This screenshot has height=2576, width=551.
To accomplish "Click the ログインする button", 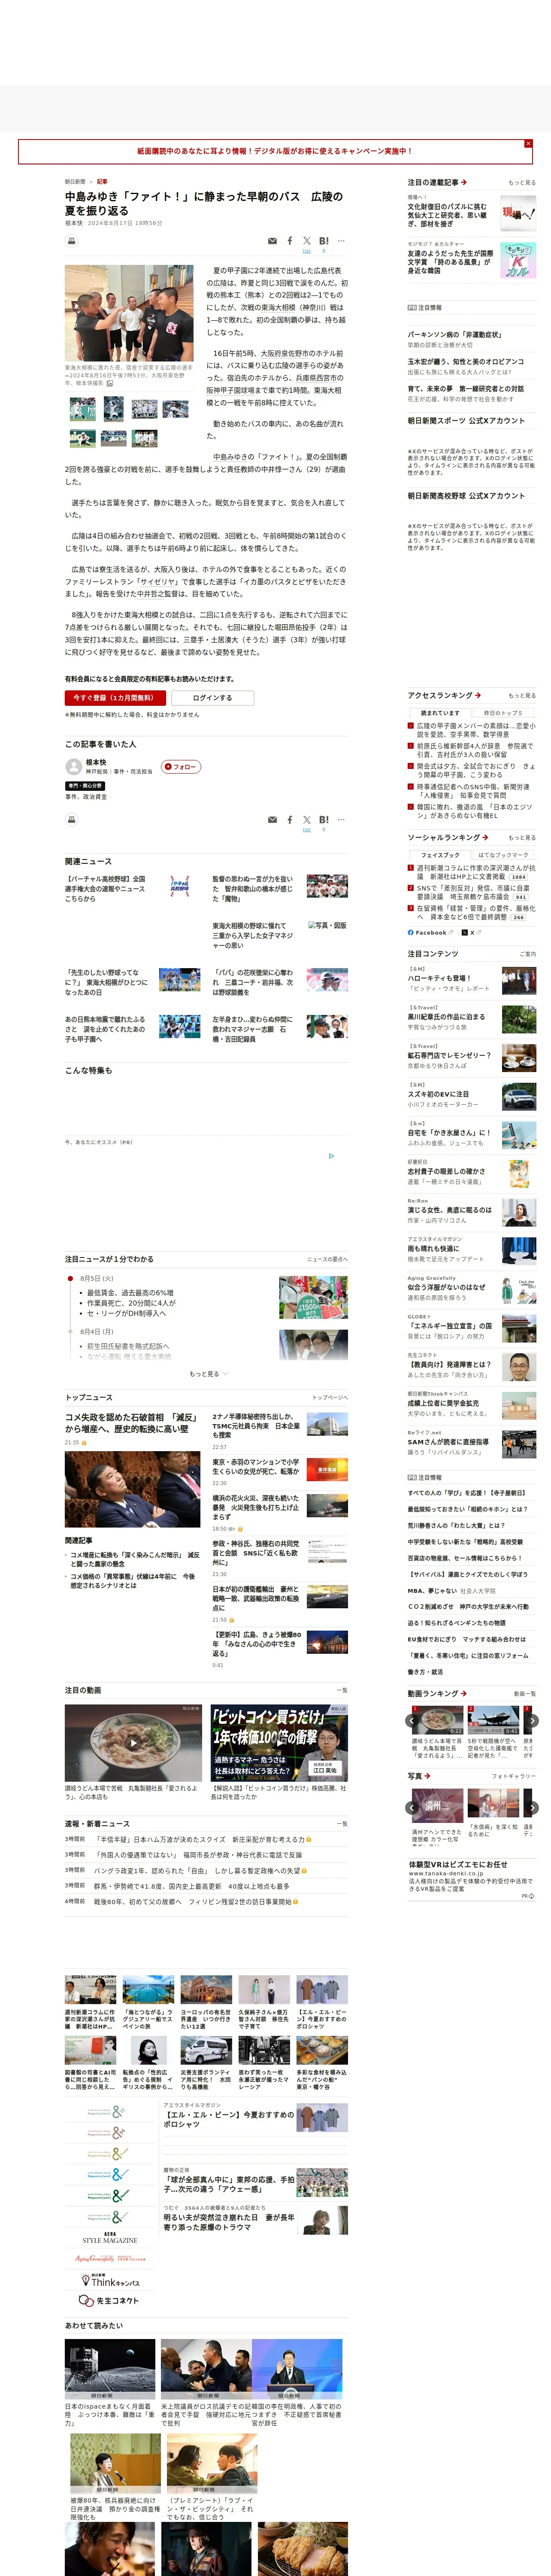I will (212, 698).
